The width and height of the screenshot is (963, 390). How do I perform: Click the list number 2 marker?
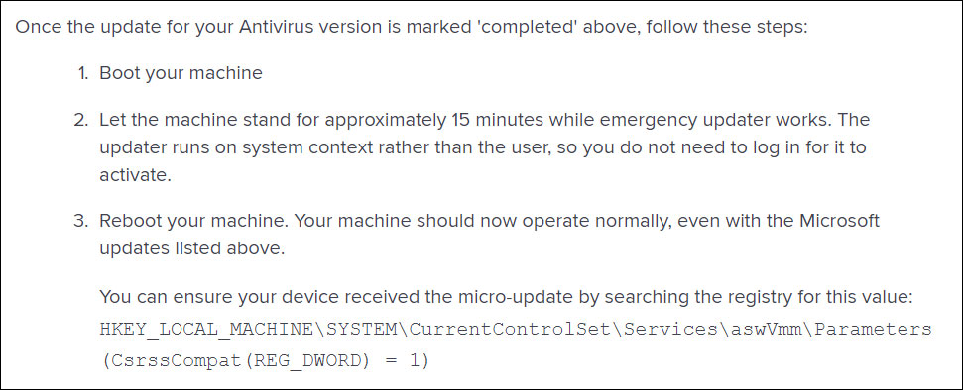coord(81,120)
